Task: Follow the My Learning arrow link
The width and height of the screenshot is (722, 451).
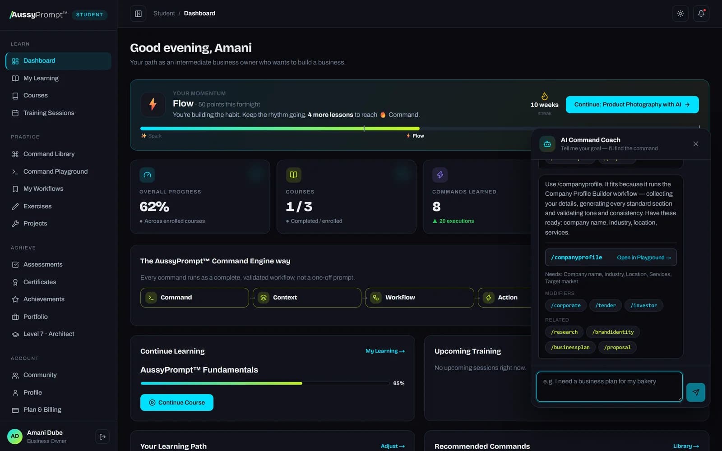Action: point(385,351)
